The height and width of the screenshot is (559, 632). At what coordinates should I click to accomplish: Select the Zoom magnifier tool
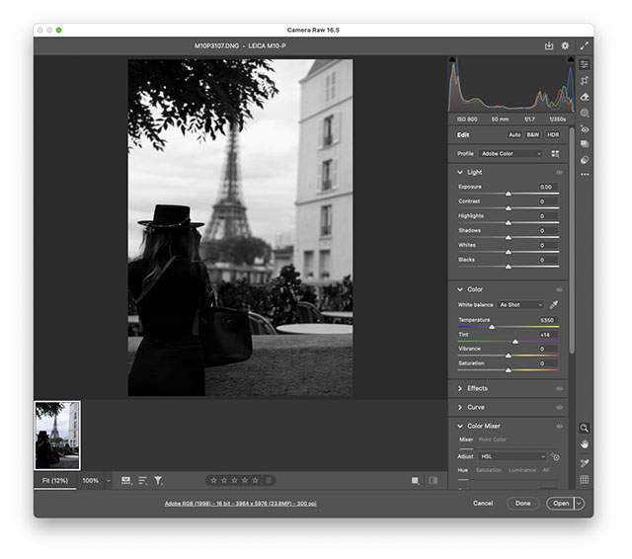click(x=584, y=428)
